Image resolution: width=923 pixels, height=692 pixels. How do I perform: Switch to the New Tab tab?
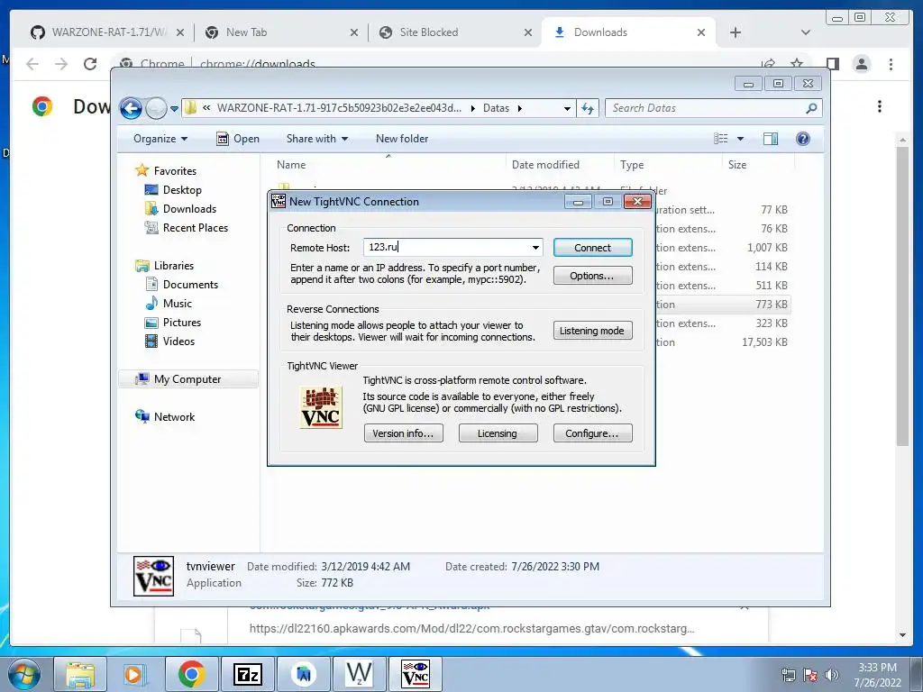247,32
